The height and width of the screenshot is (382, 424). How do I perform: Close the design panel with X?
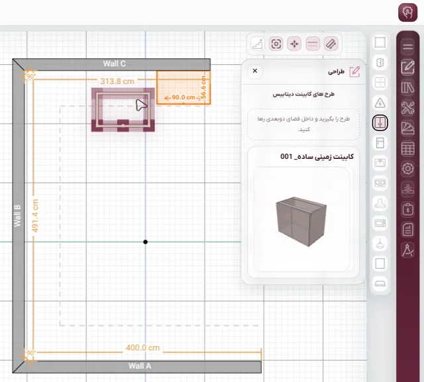click(x=254, y=71)
